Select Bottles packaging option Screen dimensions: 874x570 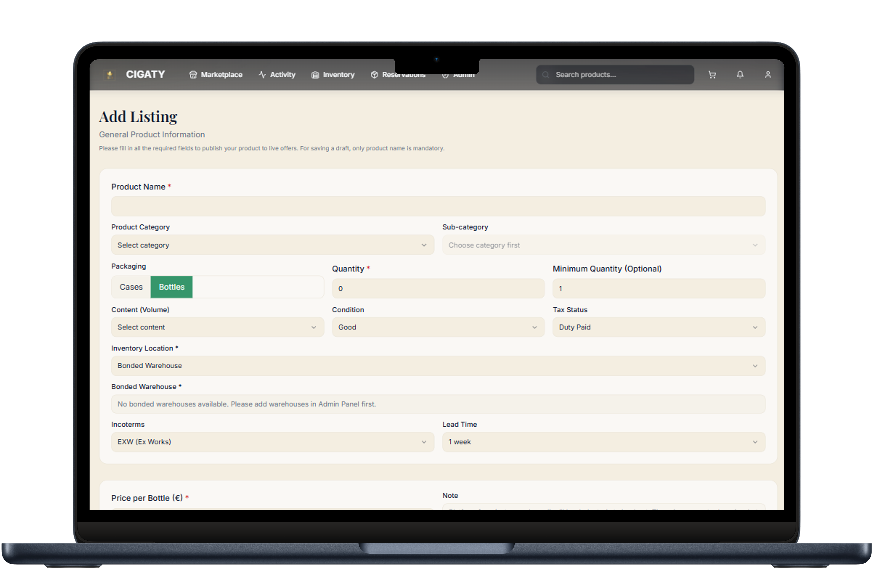172,287
